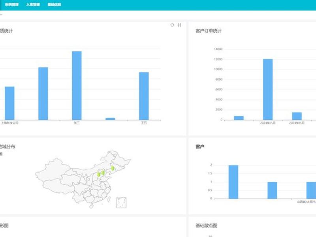Select the order bar before 2024年八月
This screenshot has width=316, height=237.
[239, 118]
